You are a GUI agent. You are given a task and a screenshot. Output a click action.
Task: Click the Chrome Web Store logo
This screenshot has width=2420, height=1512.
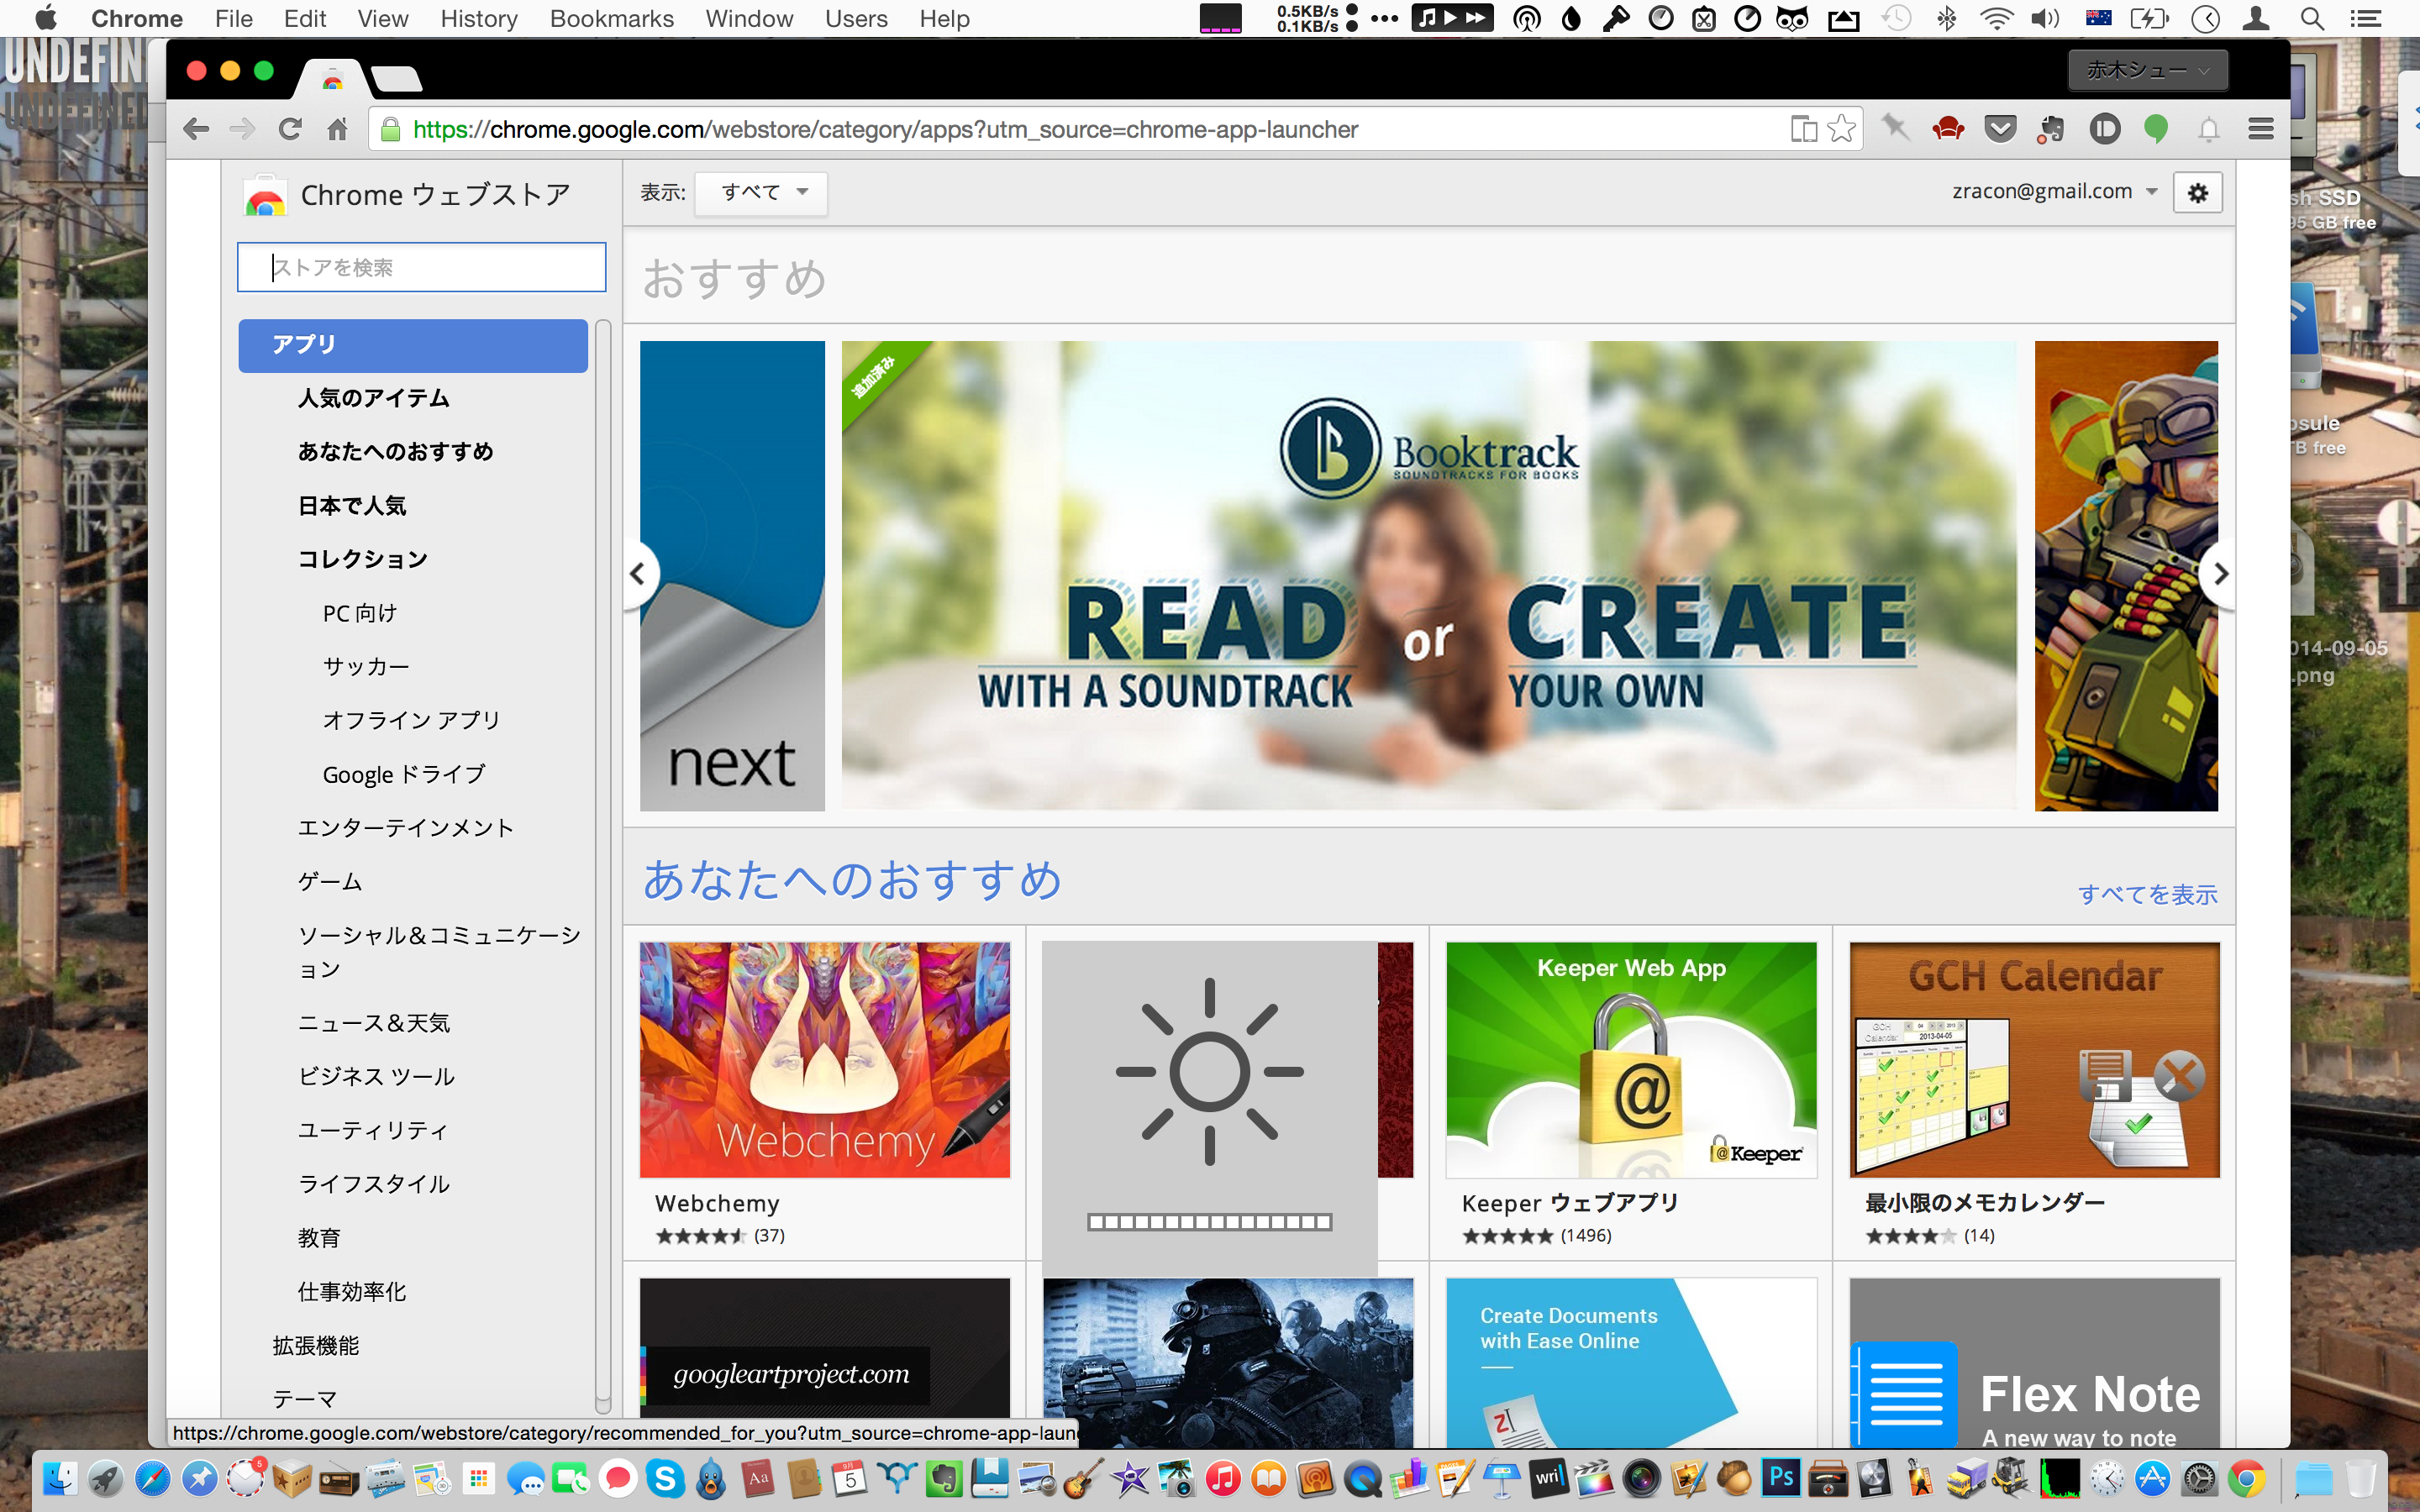click(265, 195)
